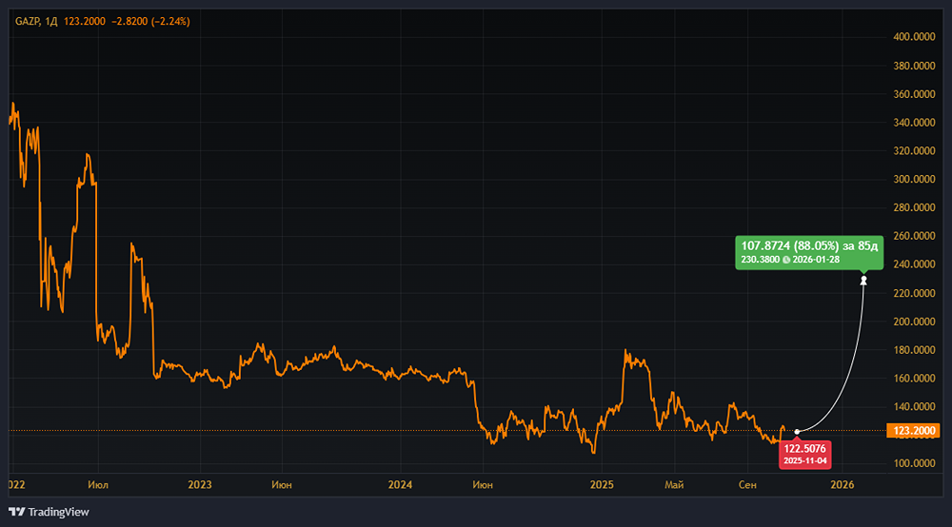Click the 100.0000 price axis label

coord(913,463)
